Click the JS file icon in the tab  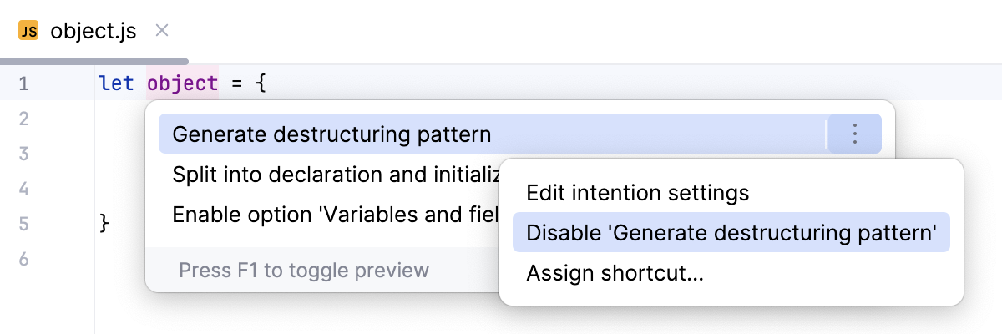pyautogui.click(x=29, y=32)
